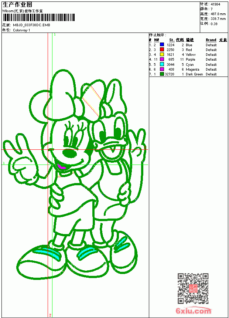Click the total stitch count 41984
The width and height of the screenshot is (229, 318).
[x=215, y=4]
